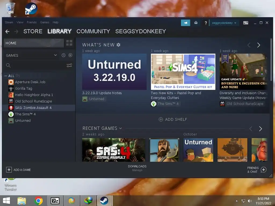The image size is (275, 206).
Task: Open the Steam menu
Action: click(x=9, y=22)
